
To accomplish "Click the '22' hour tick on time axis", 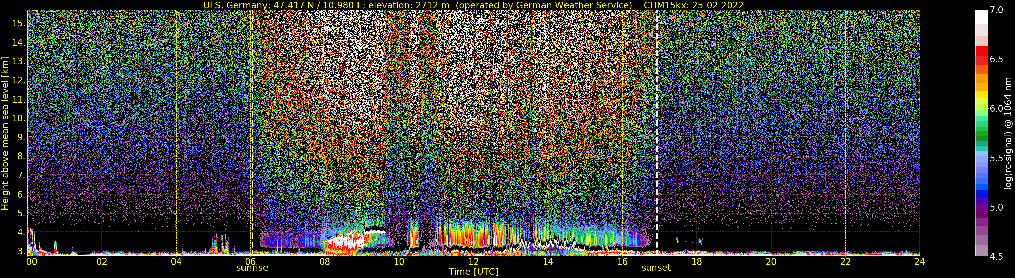I will pos(845,261).
